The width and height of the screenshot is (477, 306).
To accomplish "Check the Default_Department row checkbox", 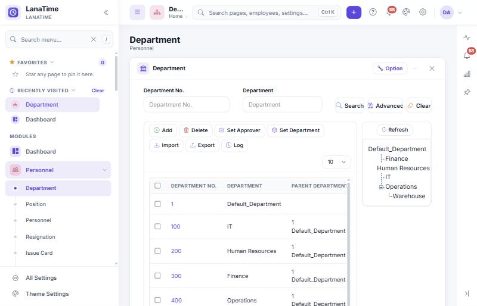I will tap(157, 204).
